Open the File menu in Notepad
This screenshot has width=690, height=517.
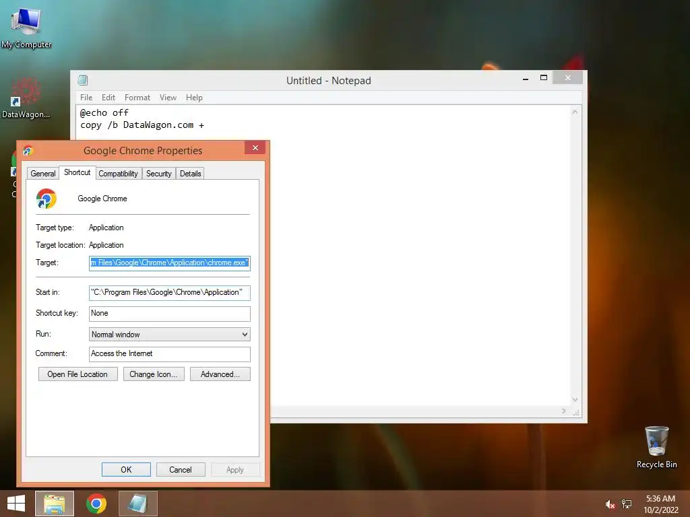coord(86,98)
